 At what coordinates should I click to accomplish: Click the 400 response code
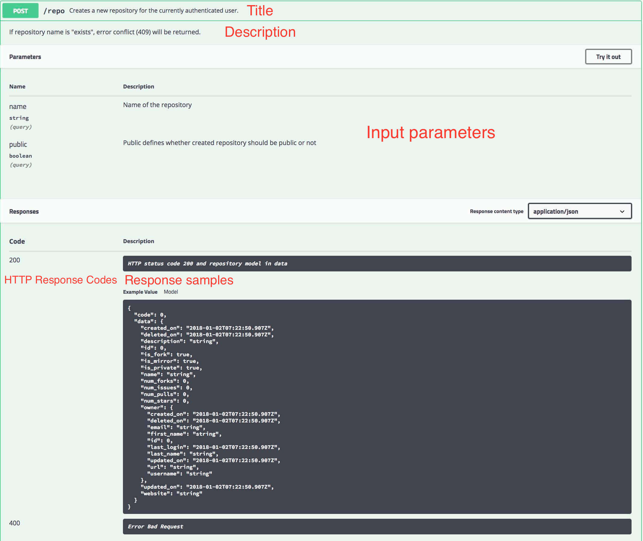tap(14, 523)
